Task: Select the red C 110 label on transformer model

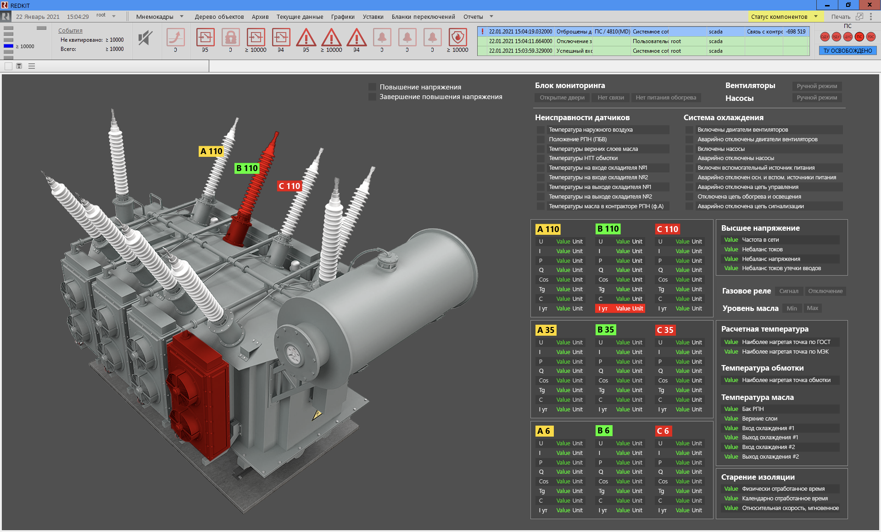Action: pyautogui.click(x=290, y=186)
